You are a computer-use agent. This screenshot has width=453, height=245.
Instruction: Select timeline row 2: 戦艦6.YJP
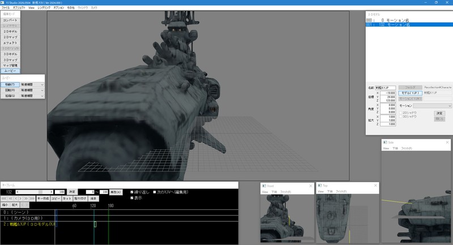[119, 224]
